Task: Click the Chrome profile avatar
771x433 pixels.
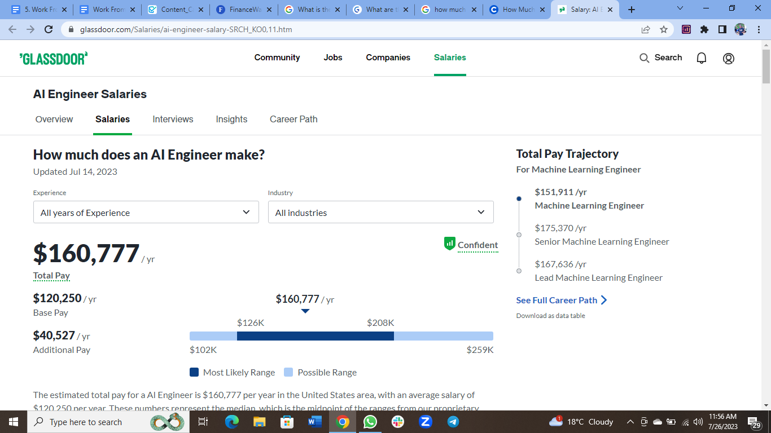Action: tap(741, 29)
